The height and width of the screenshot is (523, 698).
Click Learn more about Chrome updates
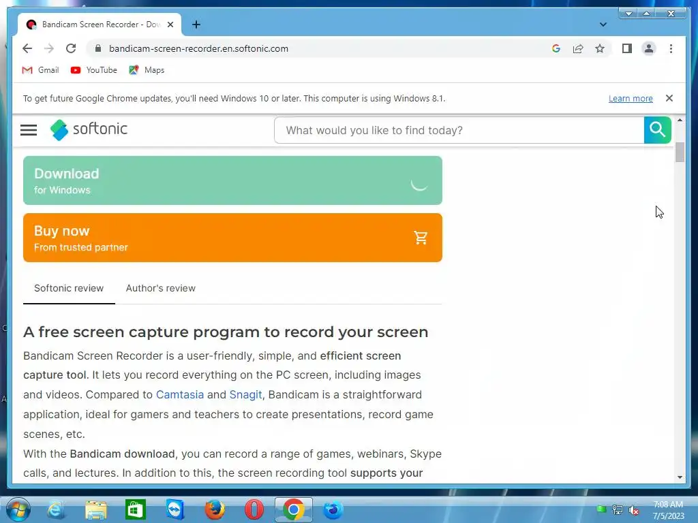pyautogui.click(x=631, y=98)
